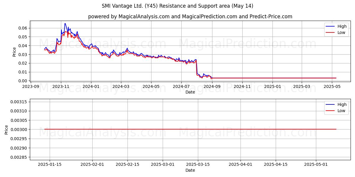The height and width of the screenshot is (177, 355).
Task: Click the '2025-04-15' date label
Action: pyautogui.click(x=276, y=165)
